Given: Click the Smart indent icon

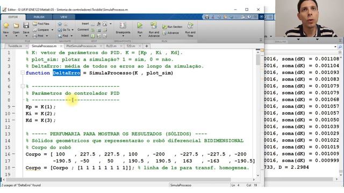Looking at the screenshot, I should 93,36.
